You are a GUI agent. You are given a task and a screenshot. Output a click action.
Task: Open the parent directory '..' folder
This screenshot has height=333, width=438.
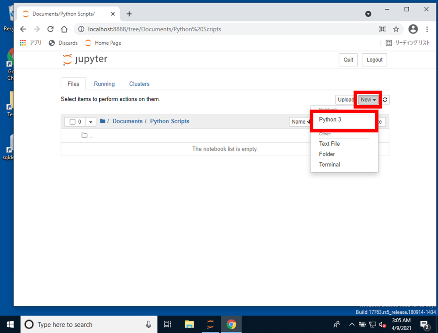pyautogui.click(x=88, y=135)
